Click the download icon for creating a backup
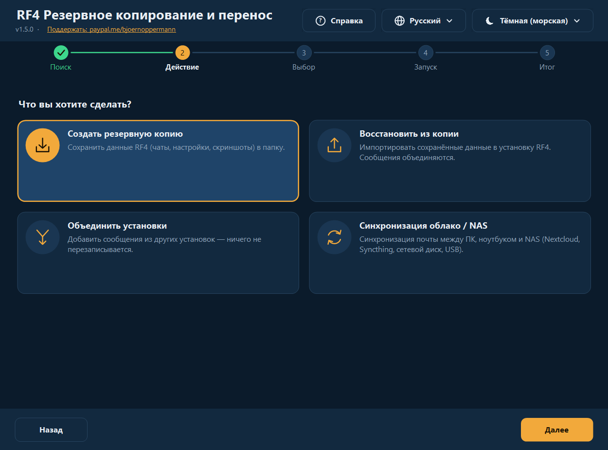The image size is (608, 450). coord(43,145)
